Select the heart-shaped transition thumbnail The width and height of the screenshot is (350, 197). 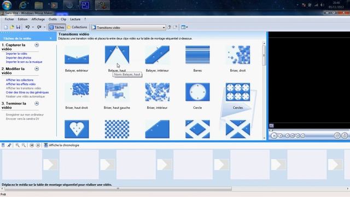click(x=77, y=129)
